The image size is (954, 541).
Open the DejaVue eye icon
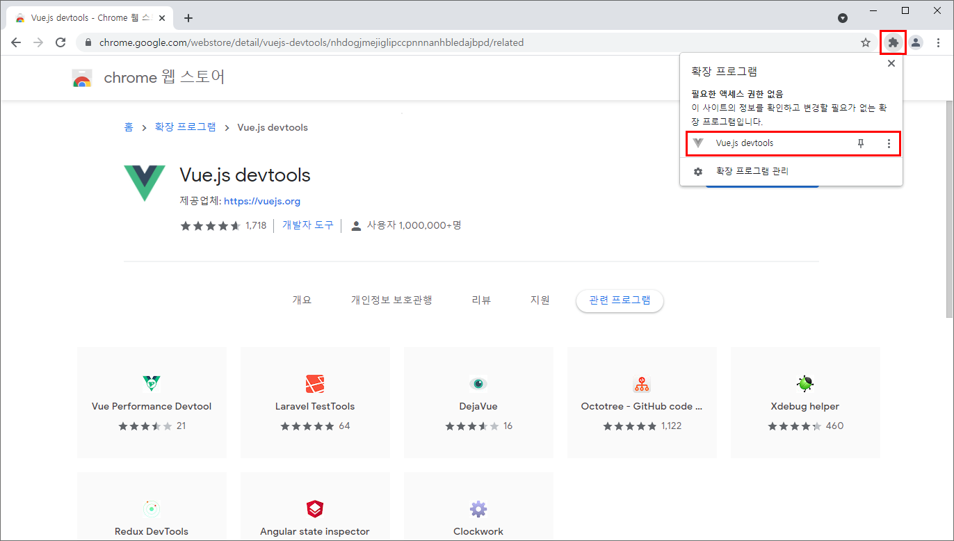pos(478,384)
